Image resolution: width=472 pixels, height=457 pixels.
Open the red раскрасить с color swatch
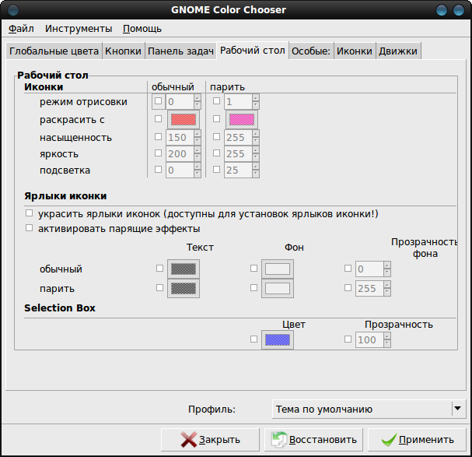coord(184,120)
